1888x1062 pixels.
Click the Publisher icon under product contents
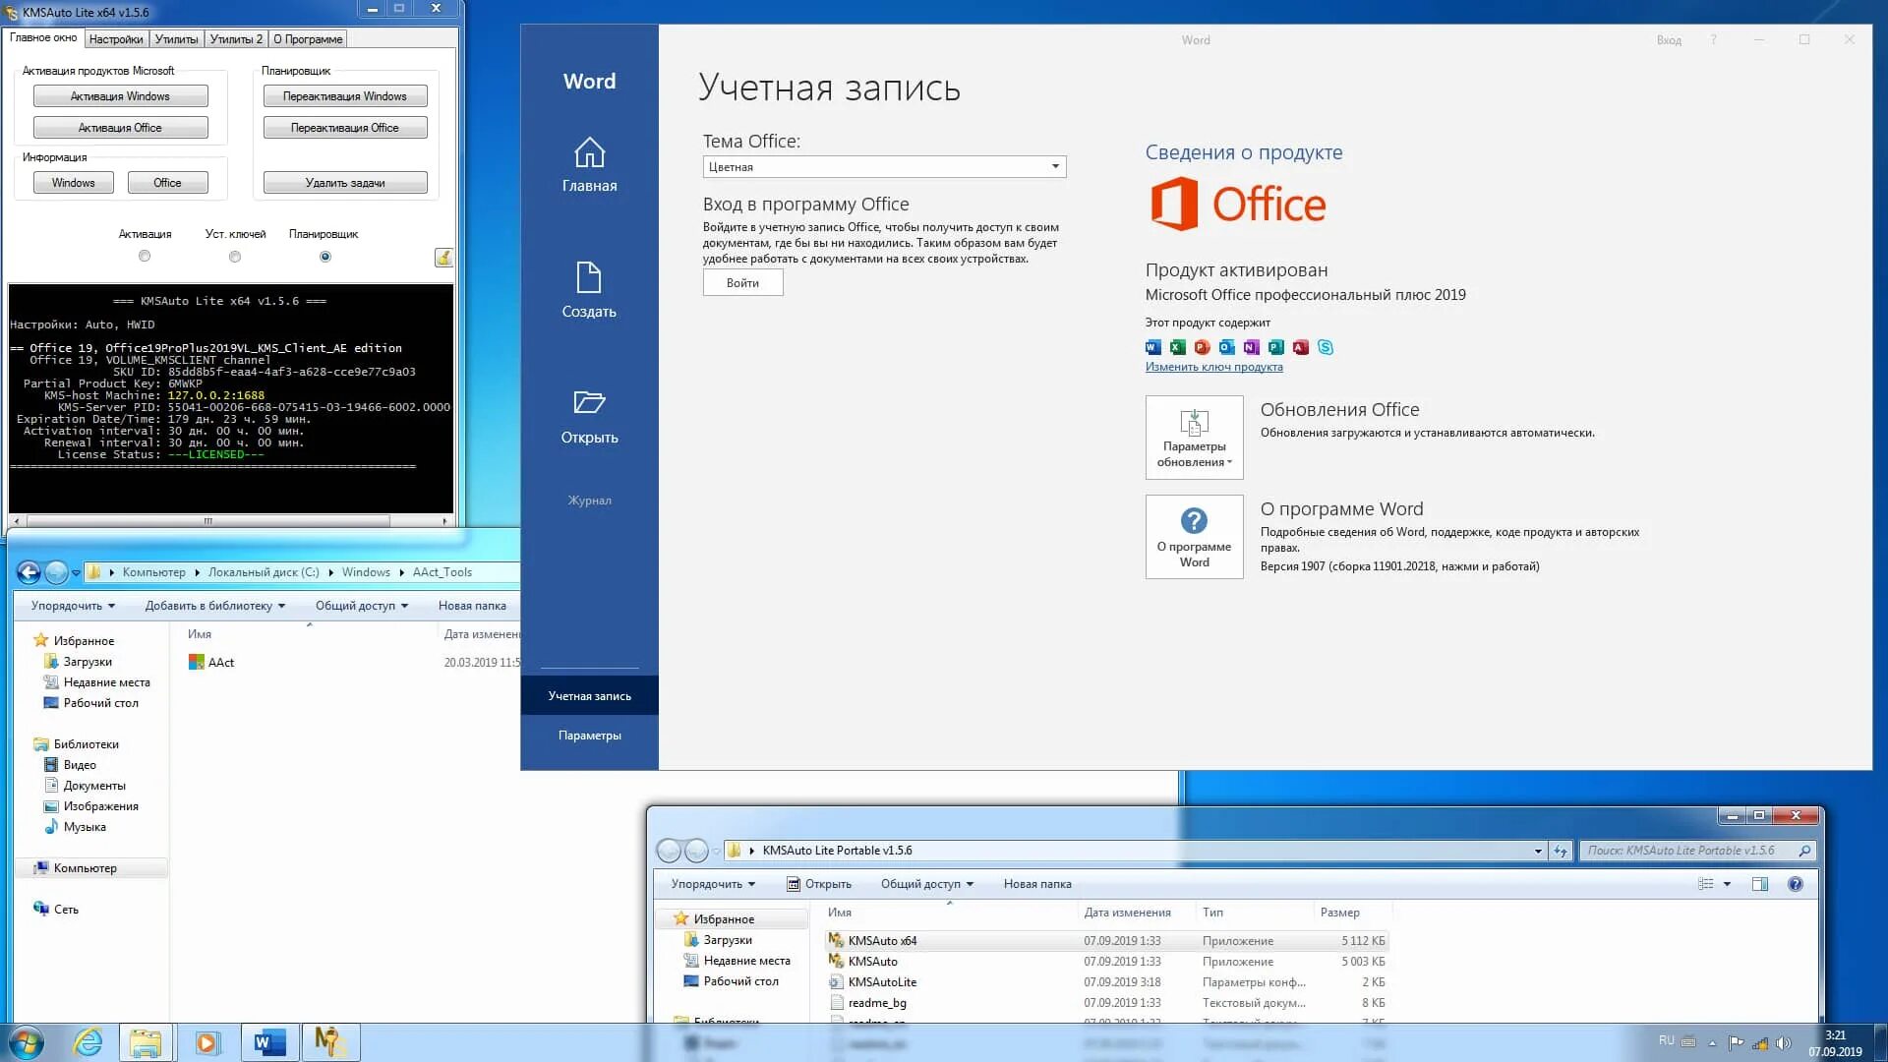point(1276,347)
